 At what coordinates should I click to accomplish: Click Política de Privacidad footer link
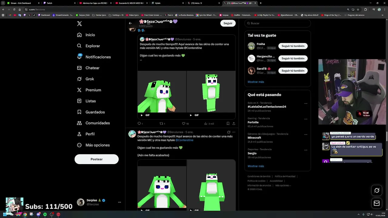285,177
